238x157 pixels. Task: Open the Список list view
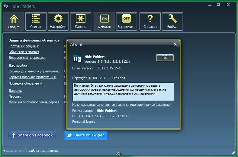coord(36,21)
